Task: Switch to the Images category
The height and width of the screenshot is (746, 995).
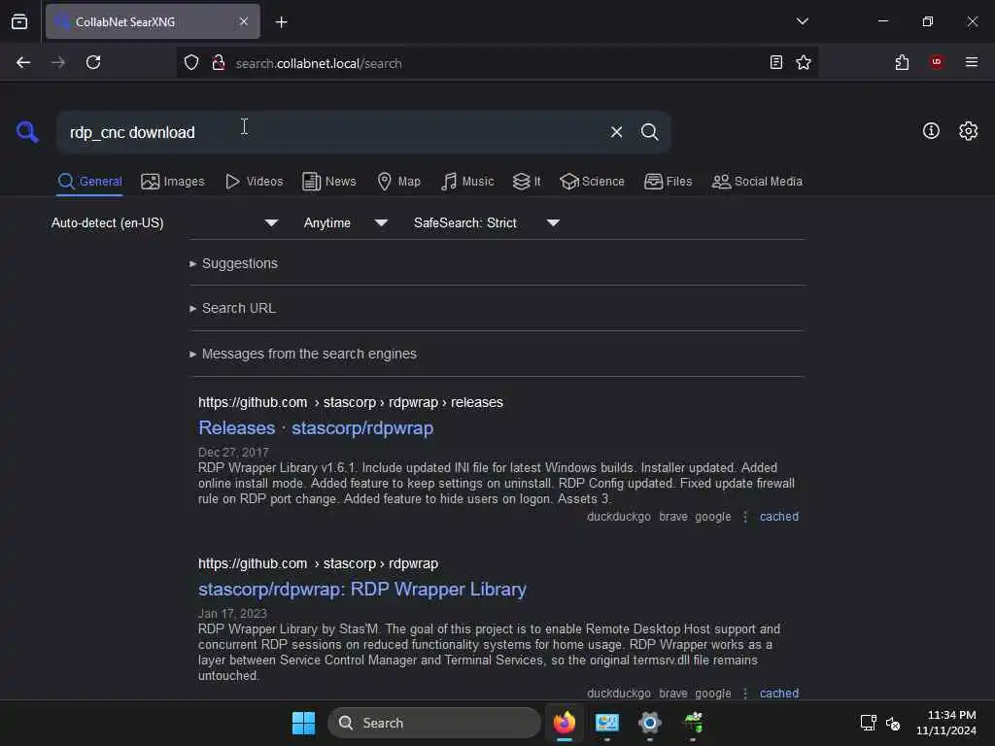Action: [173, 182]
